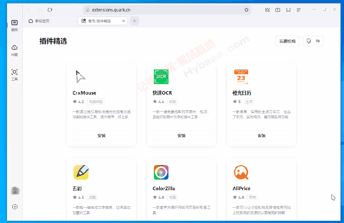Open the extensions grid icon in toolbar

(x=267, y=10)
